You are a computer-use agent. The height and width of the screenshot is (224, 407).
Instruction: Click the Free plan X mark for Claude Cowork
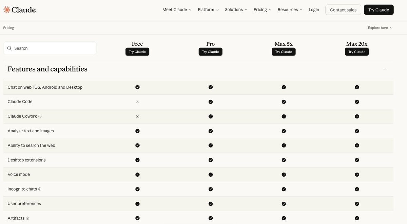[x=137, y=116]
